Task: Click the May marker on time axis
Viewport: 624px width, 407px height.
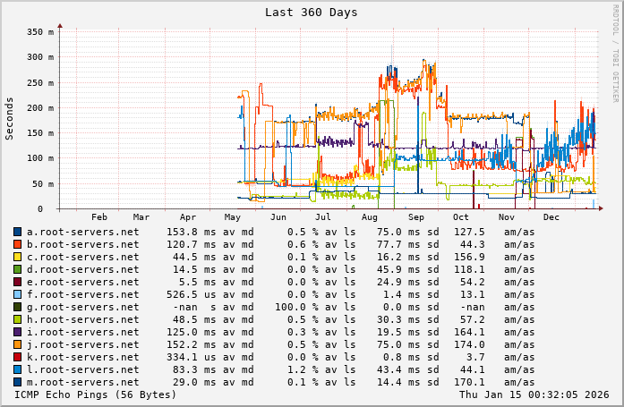Action: pos(234,217)
